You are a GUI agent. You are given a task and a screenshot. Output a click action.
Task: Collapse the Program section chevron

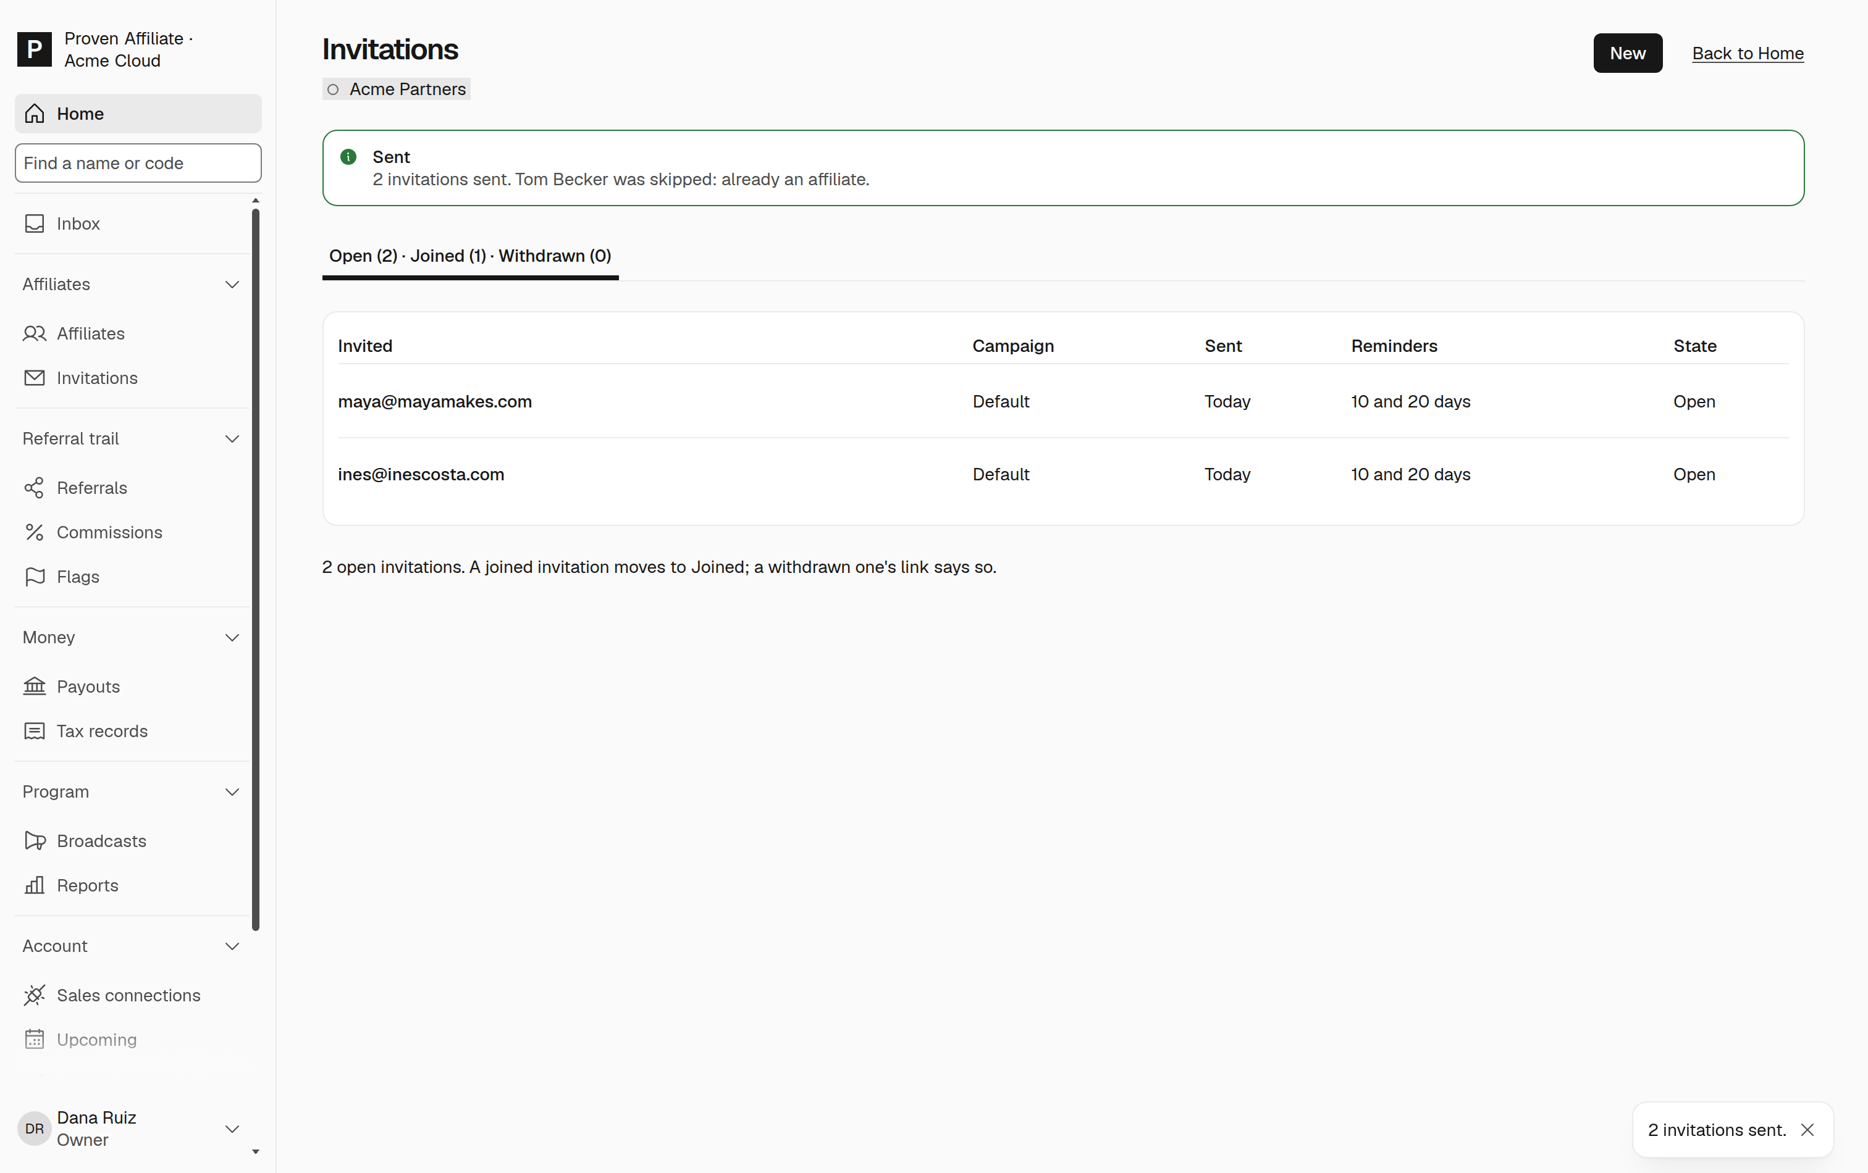[x=231, y=791]
